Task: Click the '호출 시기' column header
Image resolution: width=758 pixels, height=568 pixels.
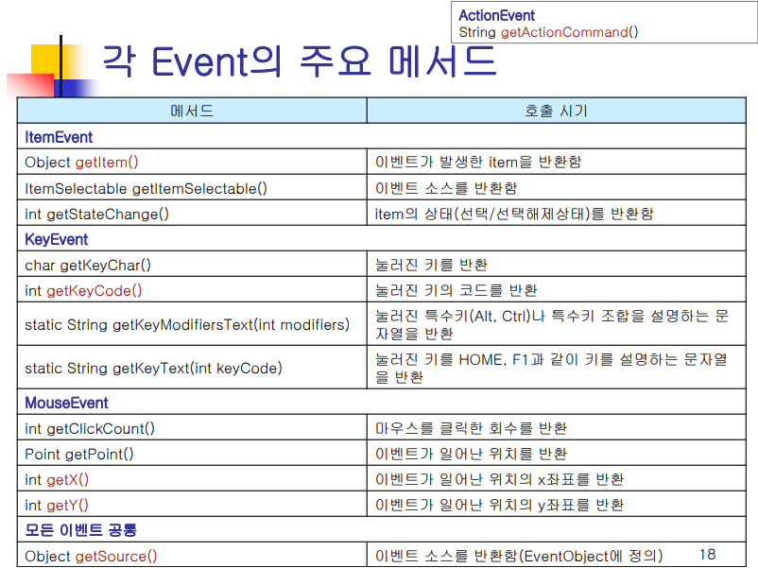Action: coord(557,111)
